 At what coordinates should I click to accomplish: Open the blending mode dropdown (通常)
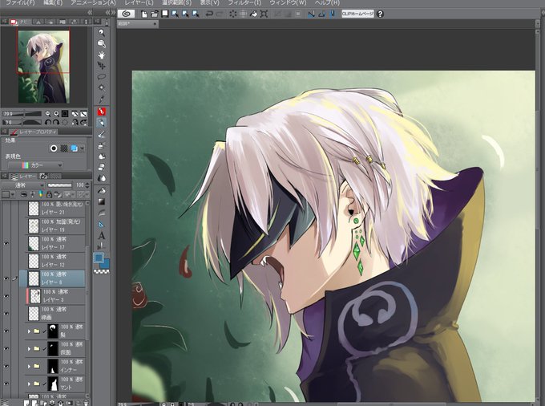(23, 185)
